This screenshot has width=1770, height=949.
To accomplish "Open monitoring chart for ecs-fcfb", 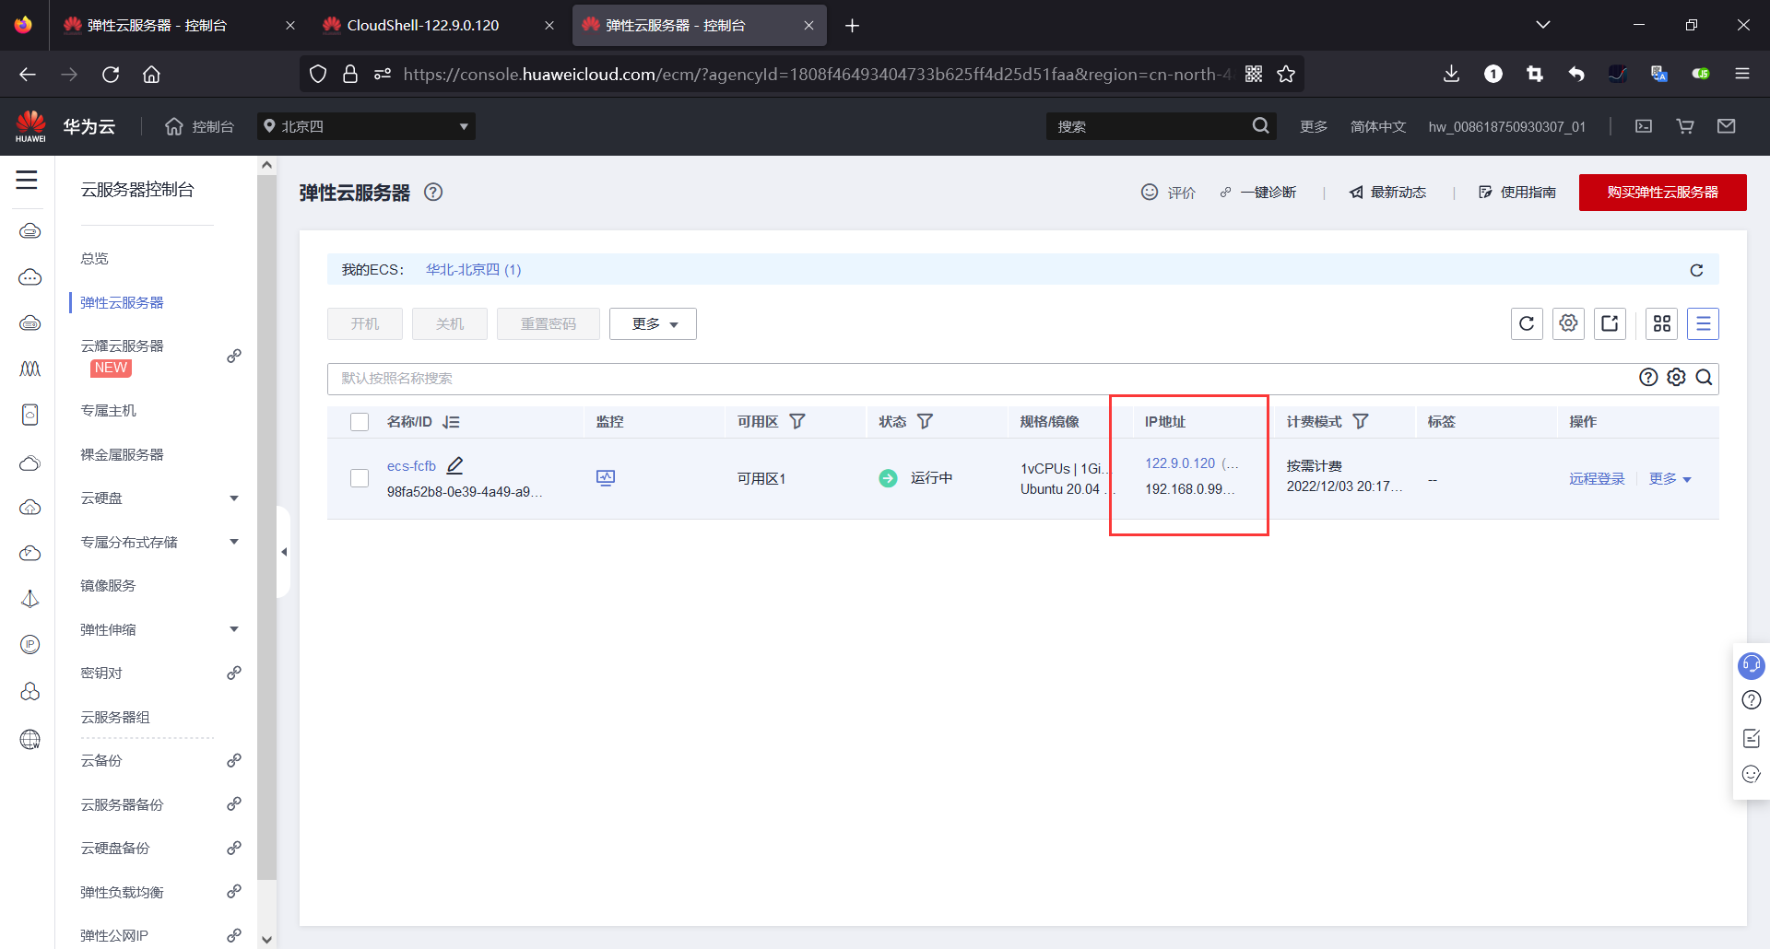I will pos(606,477).
